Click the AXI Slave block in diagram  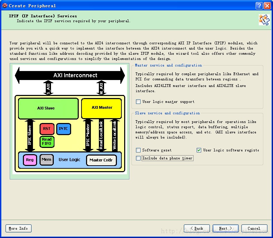tap(48, 108)
